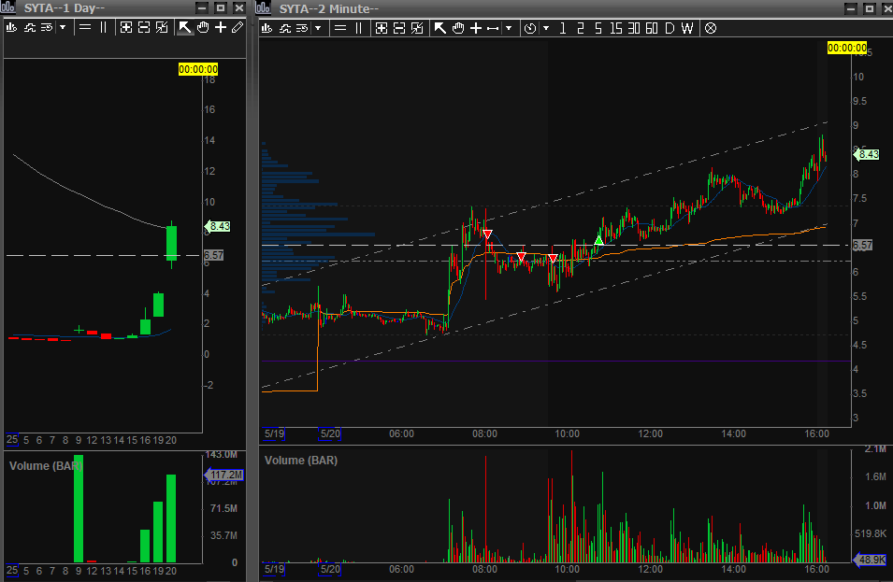Switch chart to 60 minute interval
Viewport: 893px width, 582px height.
pyautogui.click(x=652, y=28)
